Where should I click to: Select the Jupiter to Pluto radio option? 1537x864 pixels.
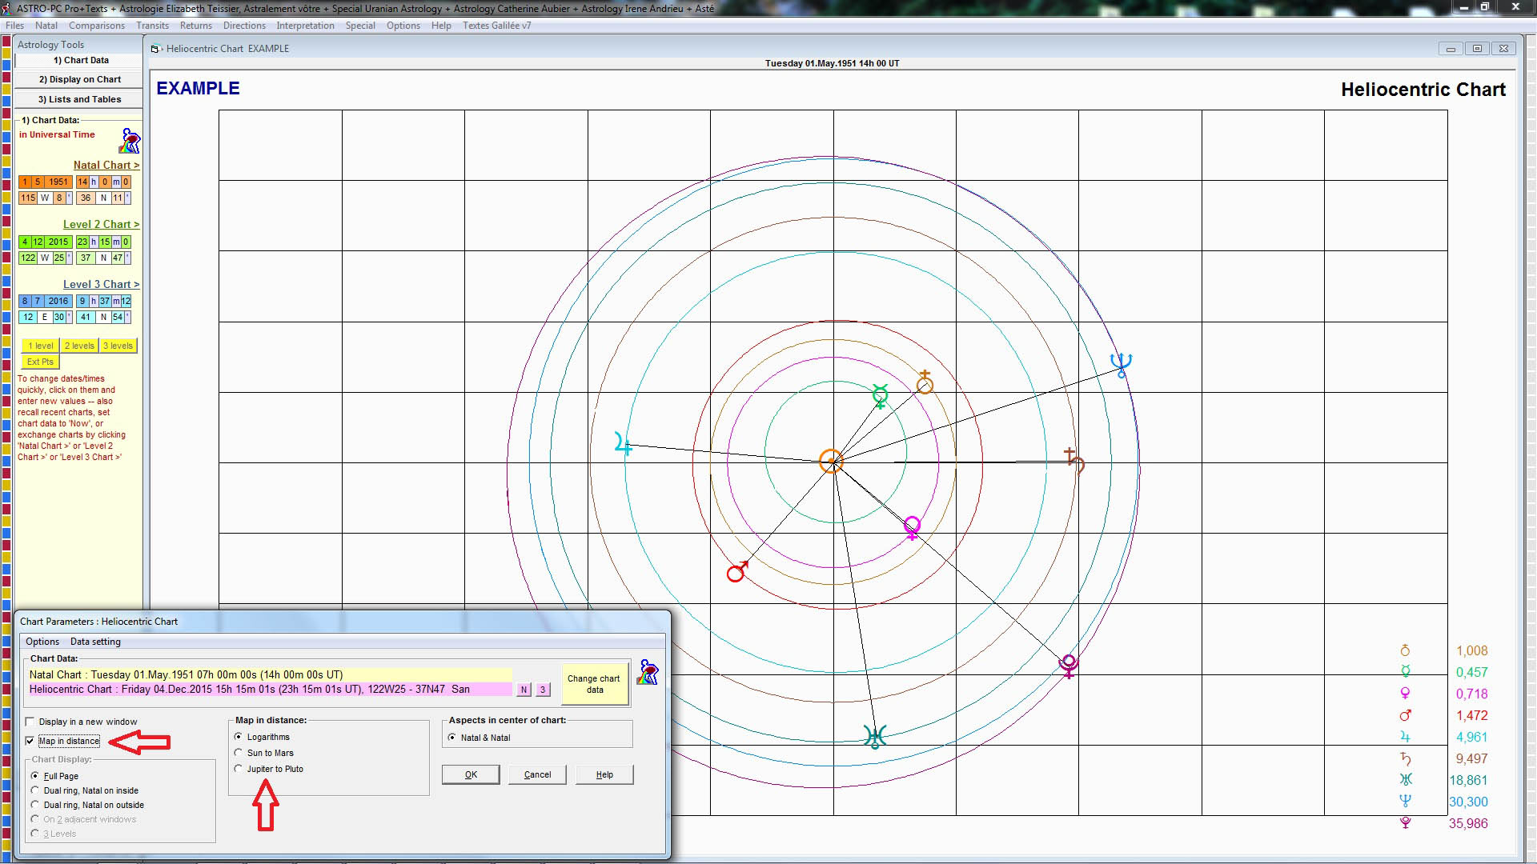coord(238,769)
